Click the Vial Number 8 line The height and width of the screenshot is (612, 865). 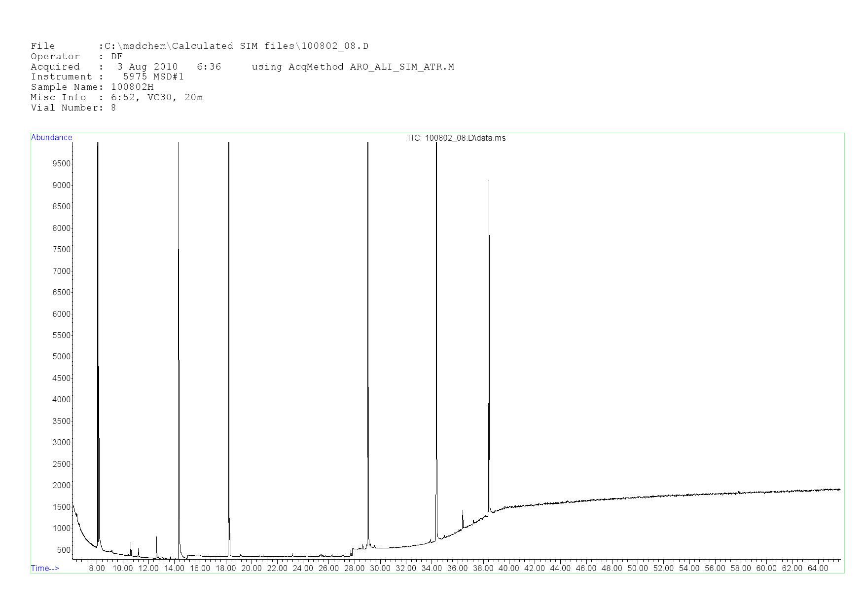point(73,108)
